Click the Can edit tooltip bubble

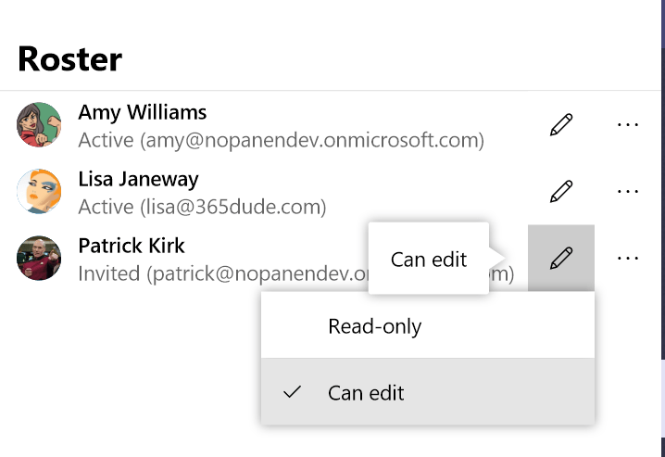[428, 260]
